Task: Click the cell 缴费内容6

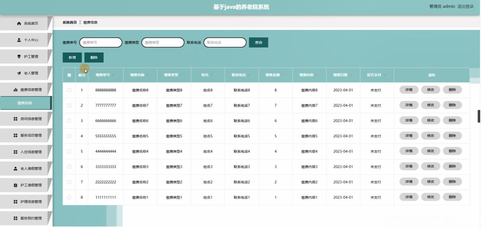Action: 309,121
